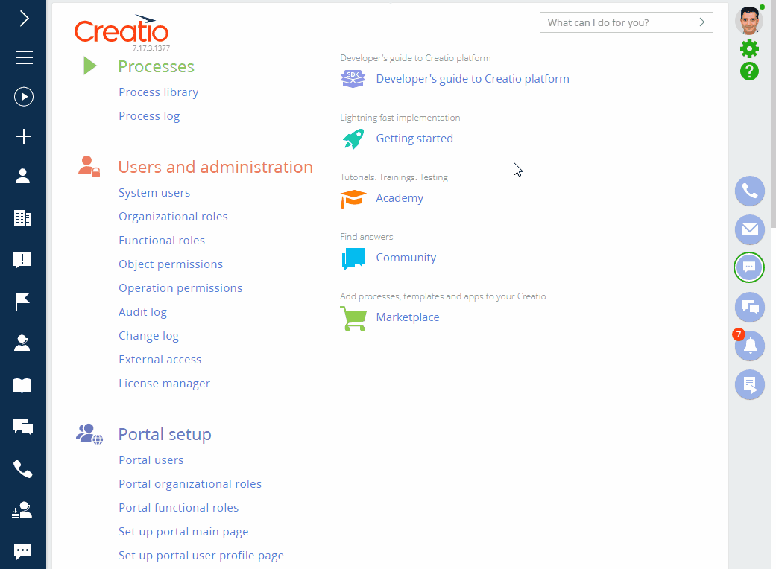Click the vertical page scrollbar
Viewport: 776px width, 569px height.
click(773, 112)
